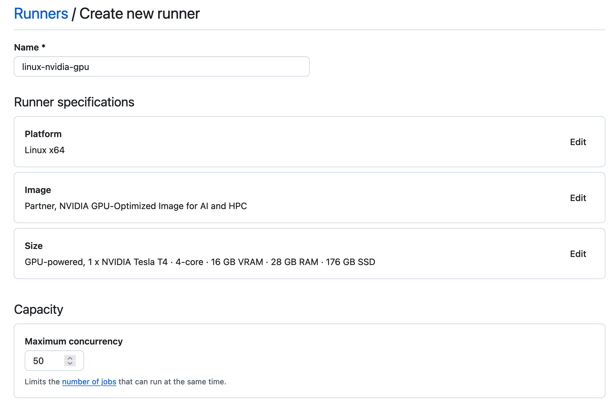Edit the Image specification
This screenshot has height=409, width=616.
pyautogui.click(x=578, y=198)
